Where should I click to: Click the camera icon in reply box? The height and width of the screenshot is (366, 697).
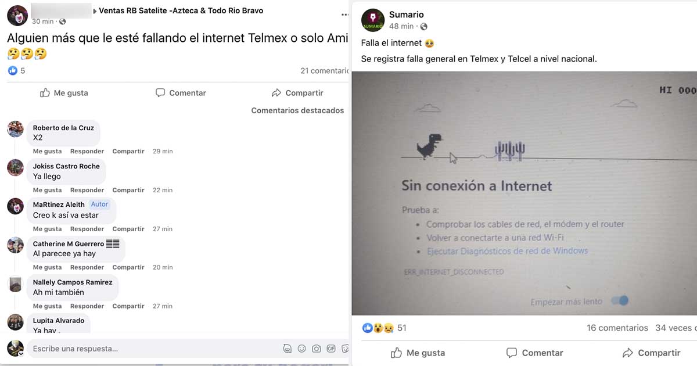(x=316, y=349)
